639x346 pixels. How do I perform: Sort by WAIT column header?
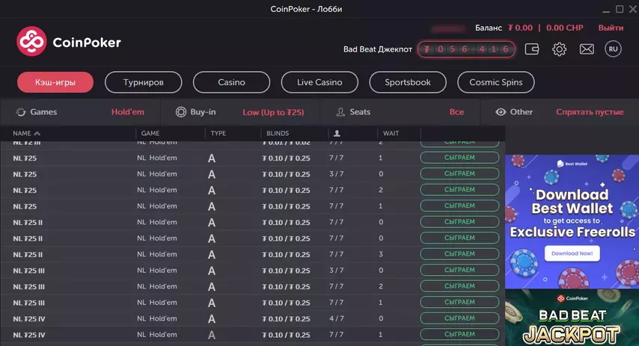[391, 133]
